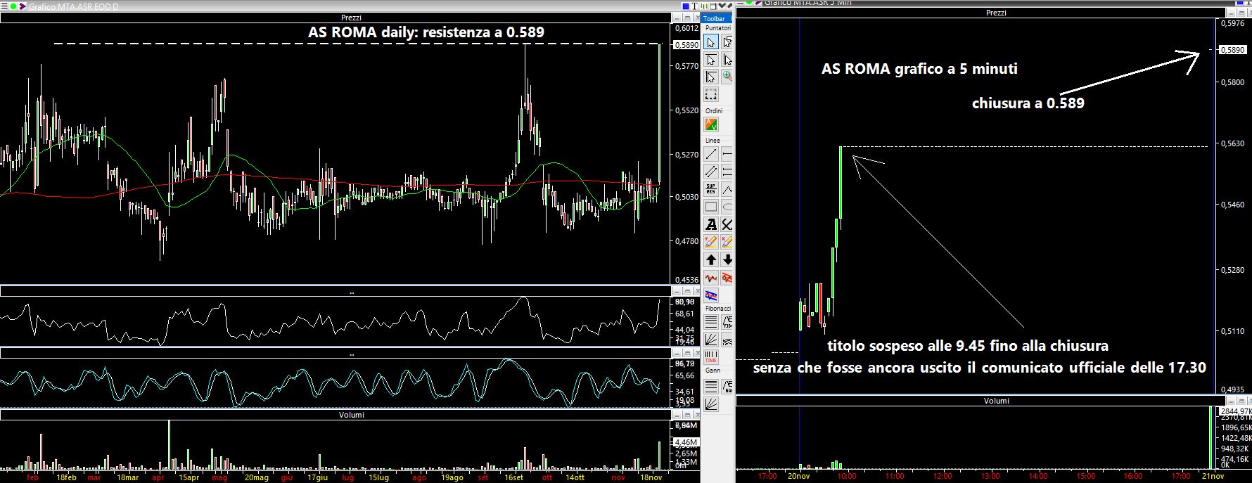
Task: Click highlighted 0,5890 price label on daily chart
Action: pyautogui.click(x=686, y=45)
